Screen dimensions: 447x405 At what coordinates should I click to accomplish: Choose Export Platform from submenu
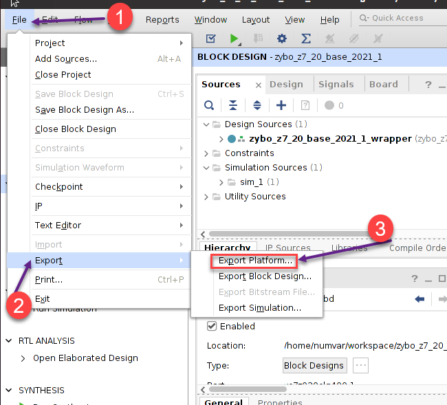254,261
